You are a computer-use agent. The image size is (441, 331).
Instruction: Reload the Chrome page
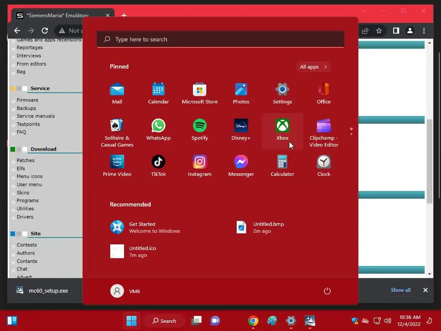click(45, 31)
